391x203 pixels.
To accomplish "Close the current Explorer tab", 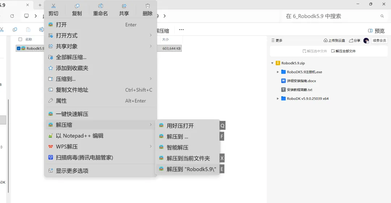I will point(28,5).
